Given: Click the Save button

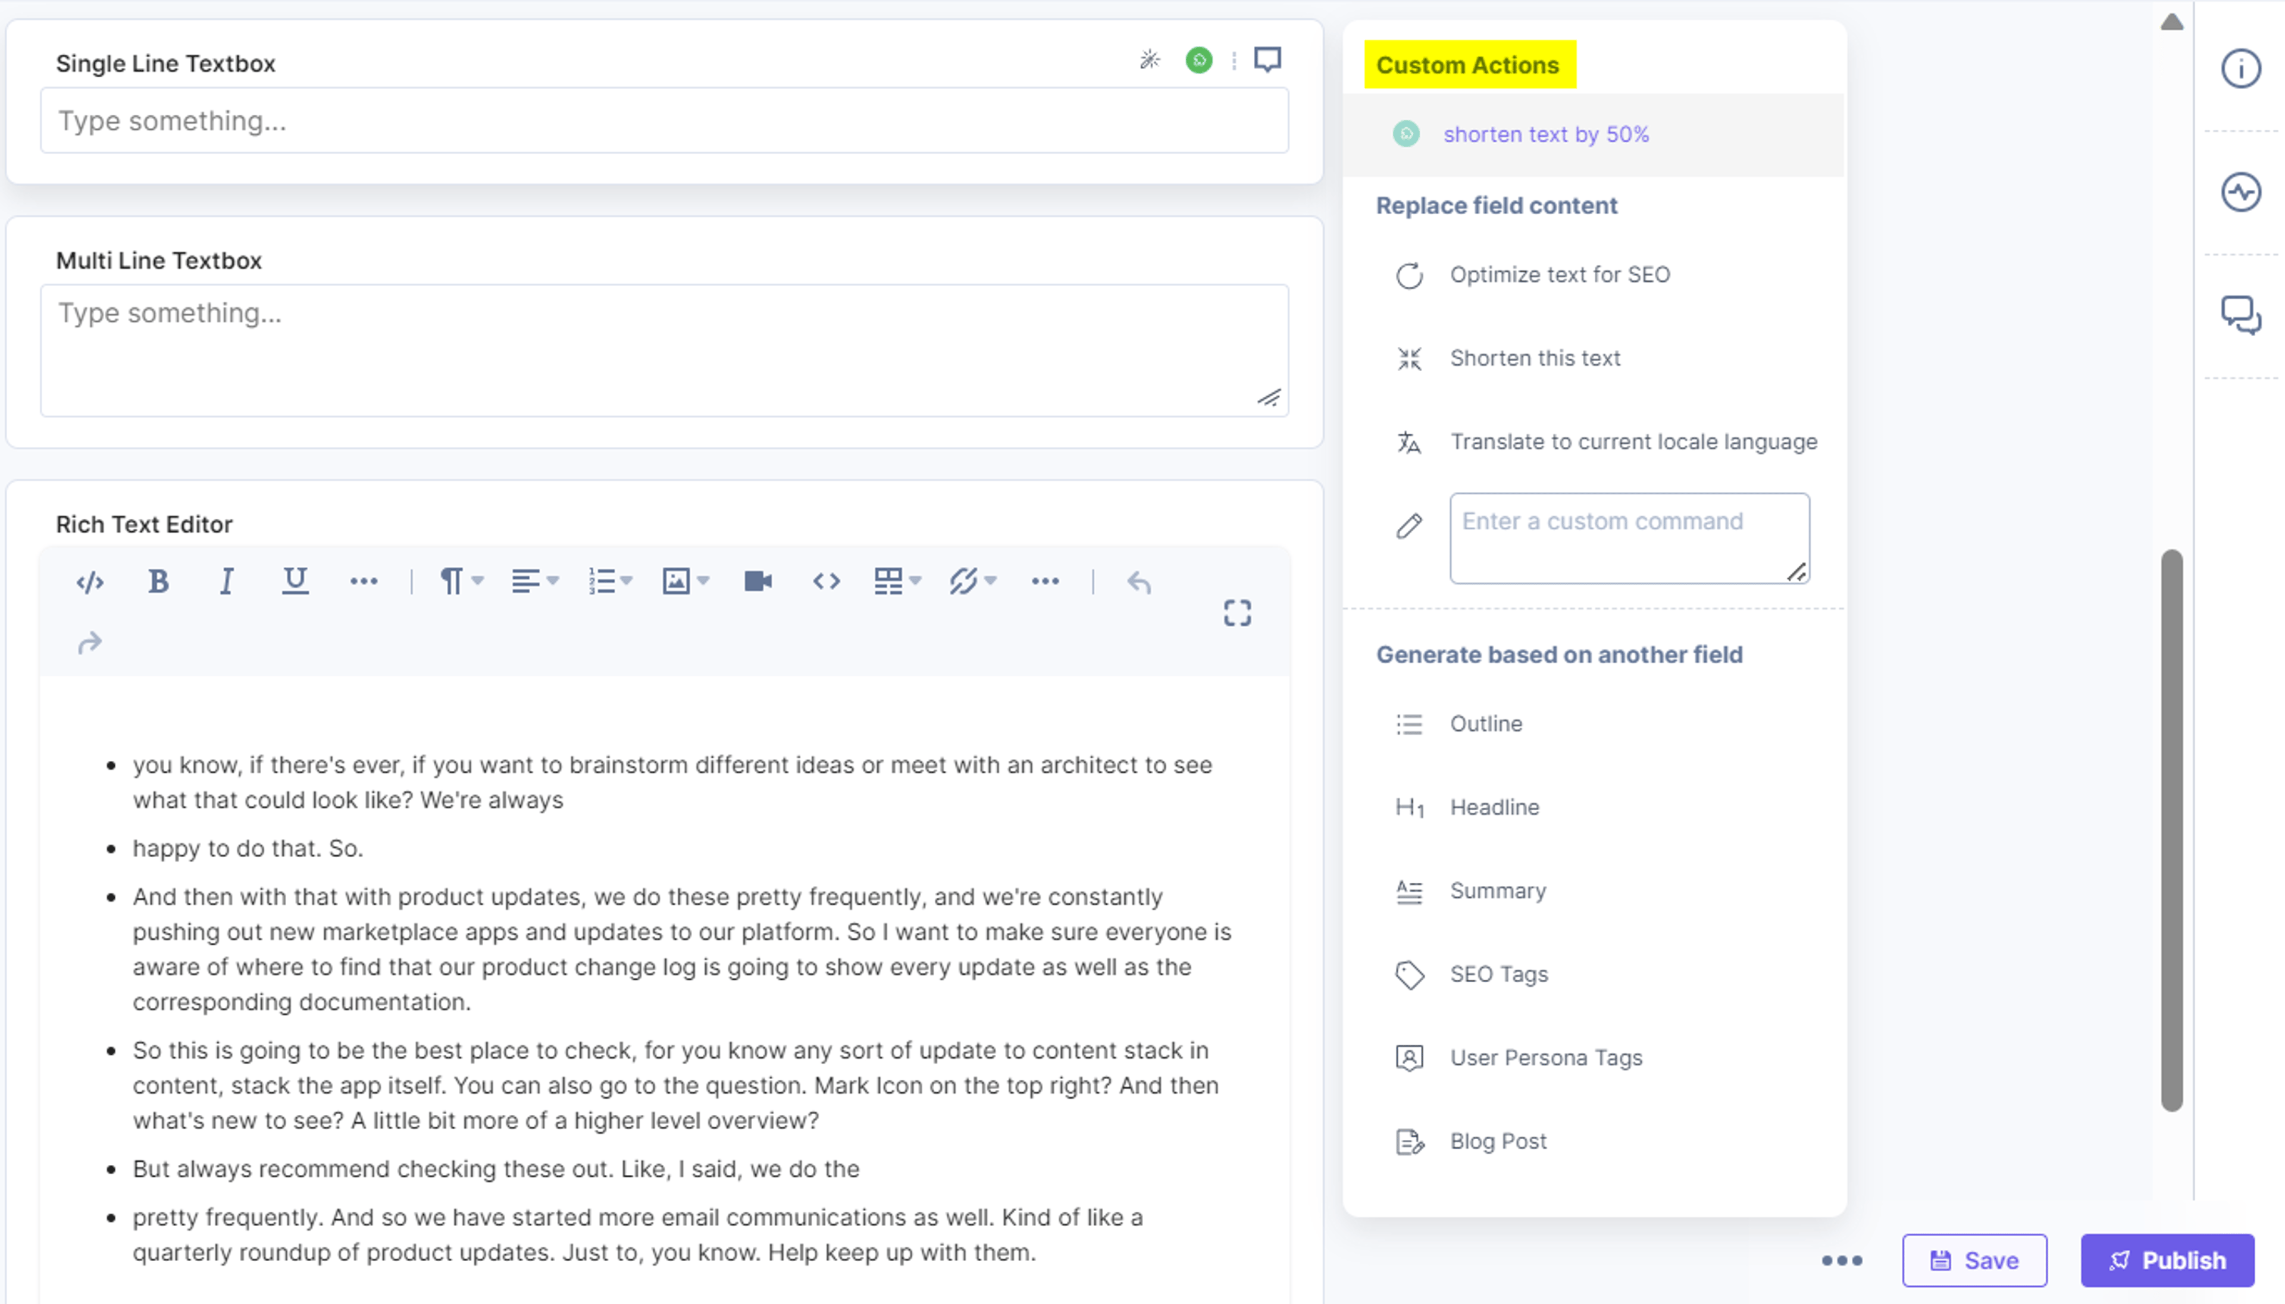Looking at the screenshot, I should (1974, 1260).
